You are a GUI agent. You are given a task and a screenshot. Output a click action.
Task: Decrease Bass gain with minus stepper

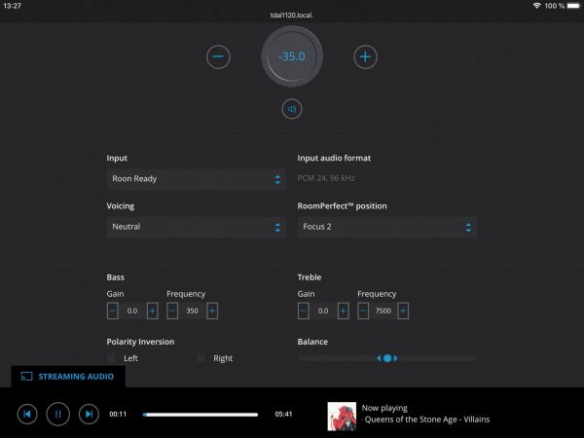[113, 310]
